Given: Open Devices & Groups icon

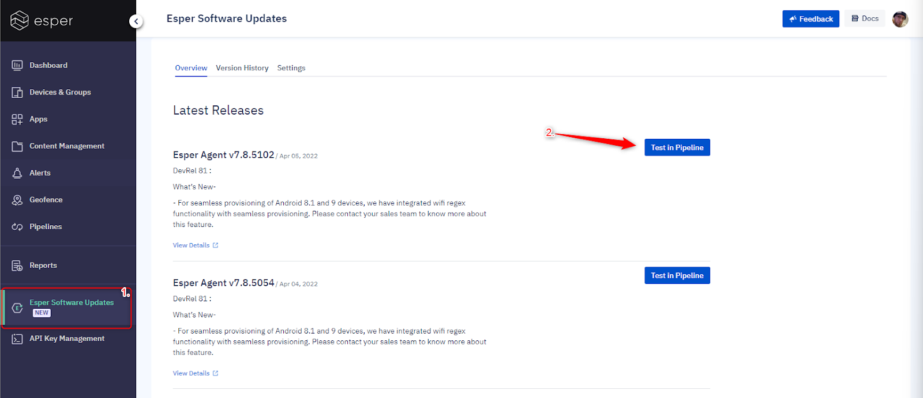Looking at the screenshot, I should tap(17, 92).
